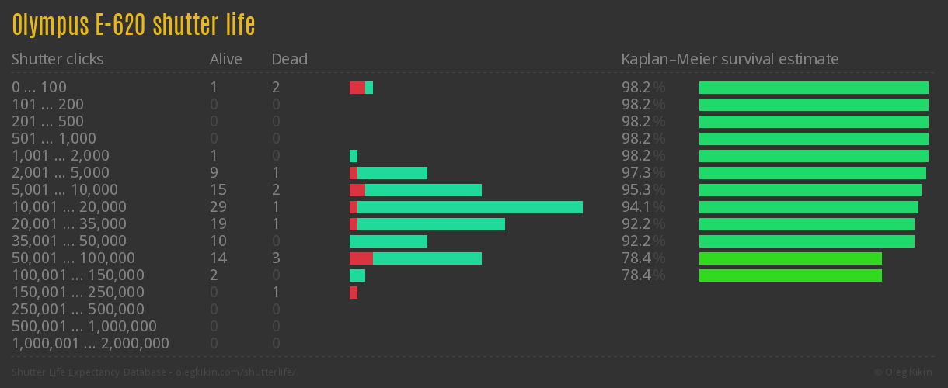Click the survival bar for the 100,001–150,000 row
This screenshot has height=388, width=948.
click(790, 275)
